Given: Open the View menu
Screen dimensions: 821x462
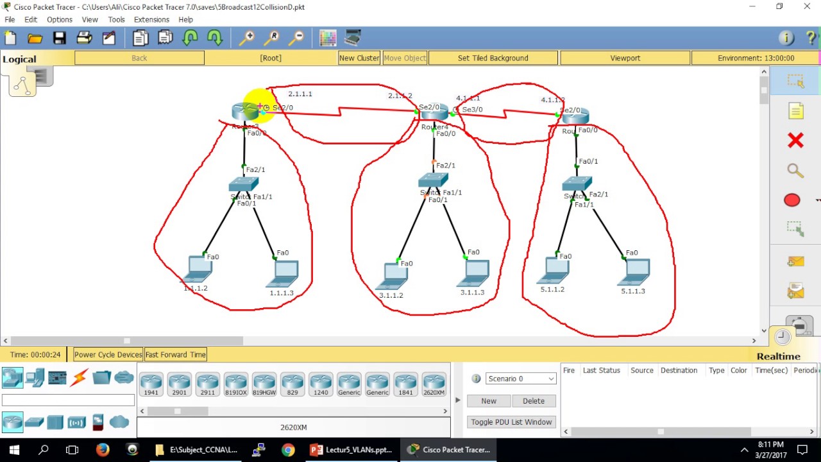Looking at the screenshot, I should pos(90,20).
